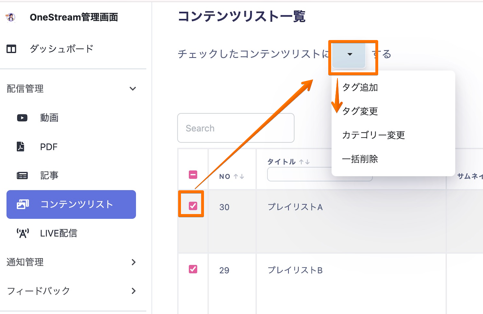
Task: Click the content list gallery icon
Action: point(23,204)
